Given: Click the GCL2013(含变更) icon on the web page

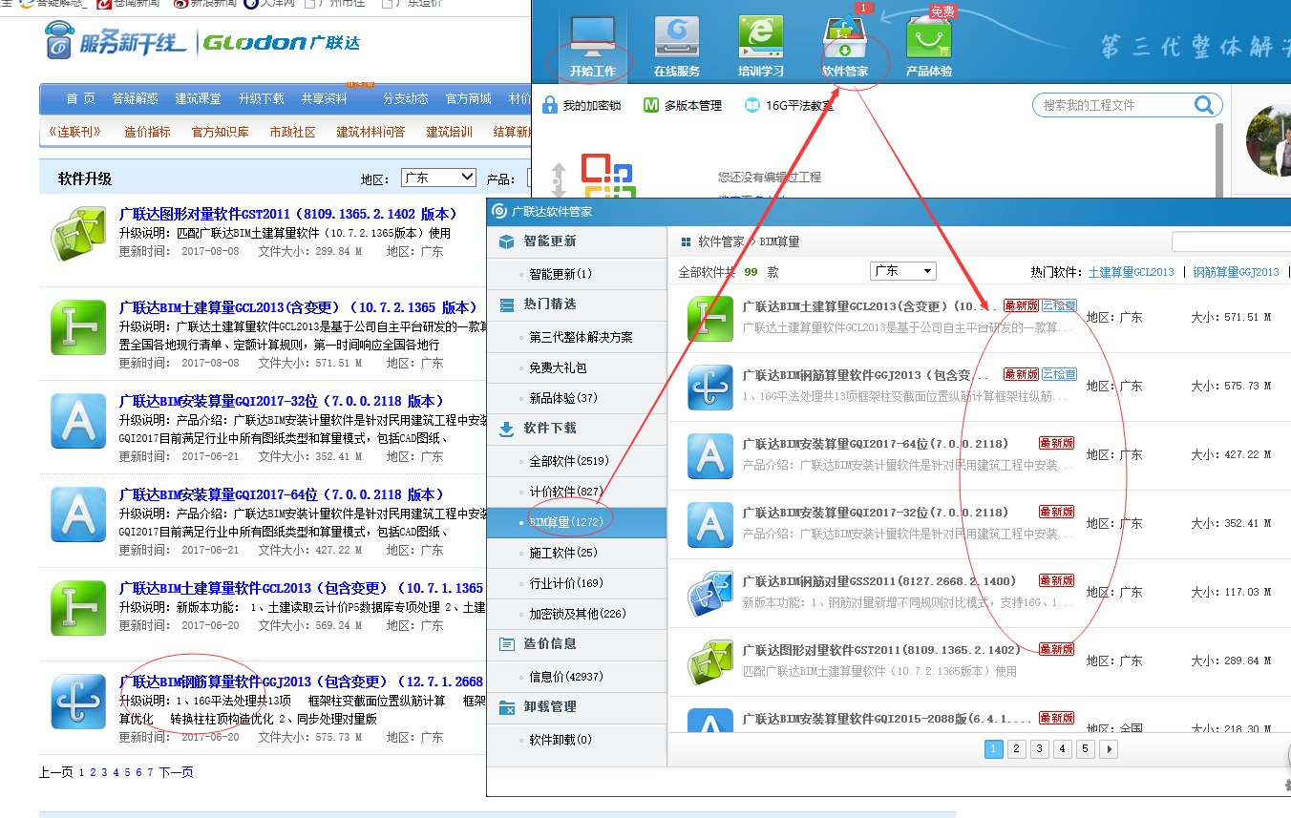Looking at the screenshot, I should [77, 326].
